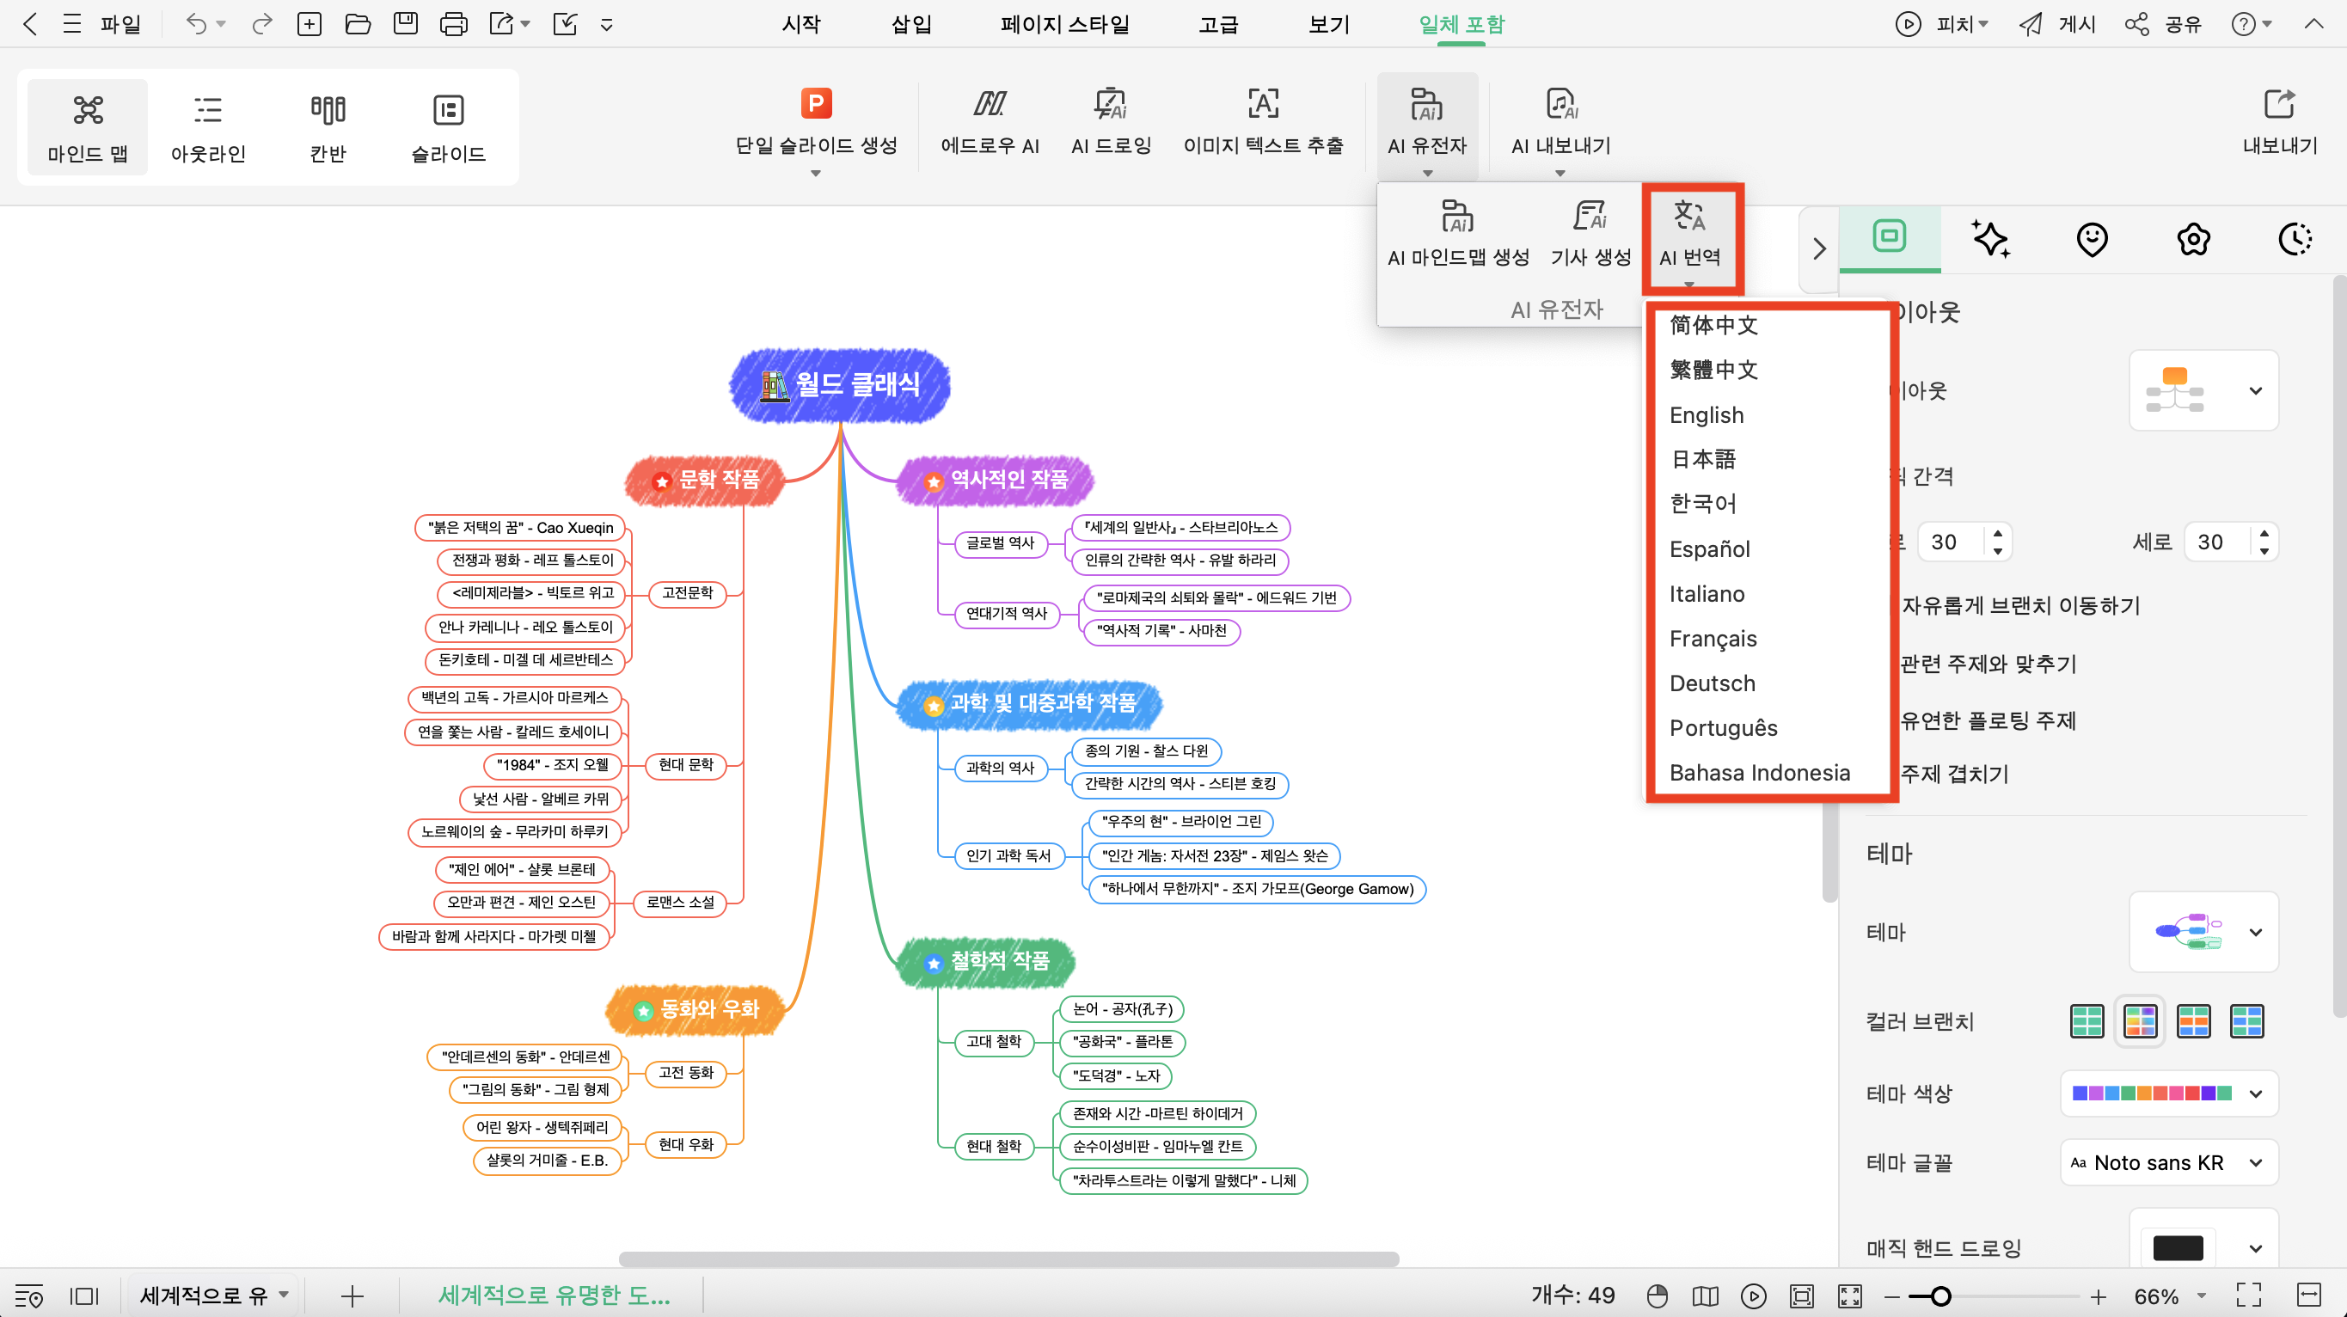The image size is (2347, 1317).
Task: Open the Edraw AI tool
Action: pyautogui.click(x=990, y=123)
